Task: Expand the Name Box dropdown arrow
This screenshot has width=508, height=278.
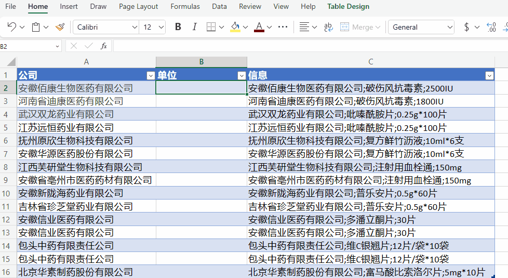Action: tap(57, 46)
